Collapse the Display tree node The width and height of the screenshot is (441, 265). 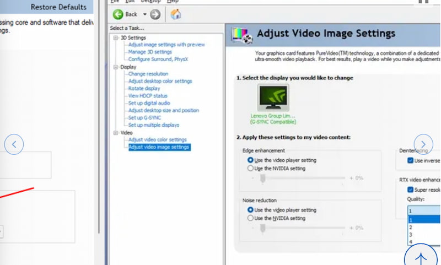116,67
